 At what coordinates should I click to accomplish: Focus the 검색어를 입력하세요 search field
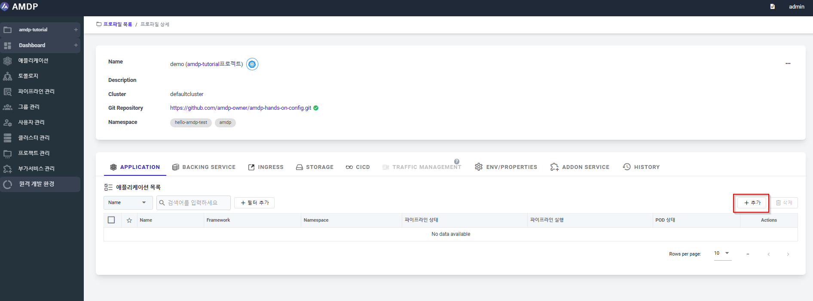193,203
